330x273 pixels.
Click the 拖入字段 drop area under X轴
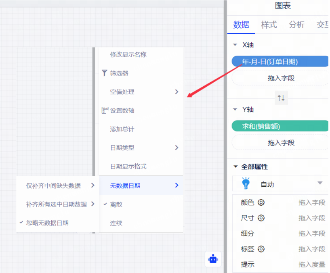[281, 78]
